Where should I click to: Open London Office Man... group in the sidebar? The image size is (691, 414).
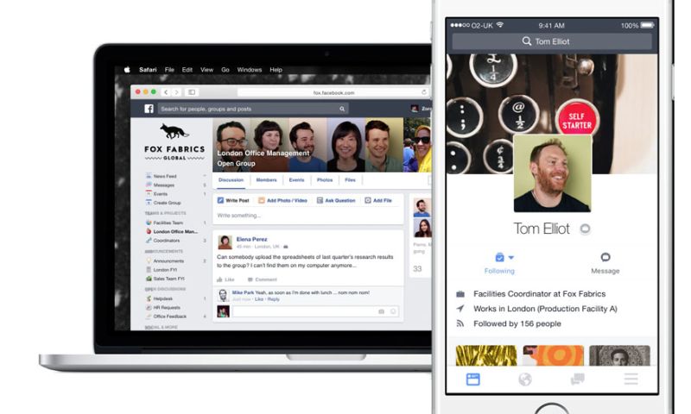click(175, 231)
